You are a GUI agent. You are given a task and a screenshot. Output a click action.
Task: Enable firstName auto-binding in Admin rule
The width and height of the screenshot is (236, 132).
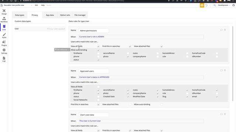click(x=98, y=53)
